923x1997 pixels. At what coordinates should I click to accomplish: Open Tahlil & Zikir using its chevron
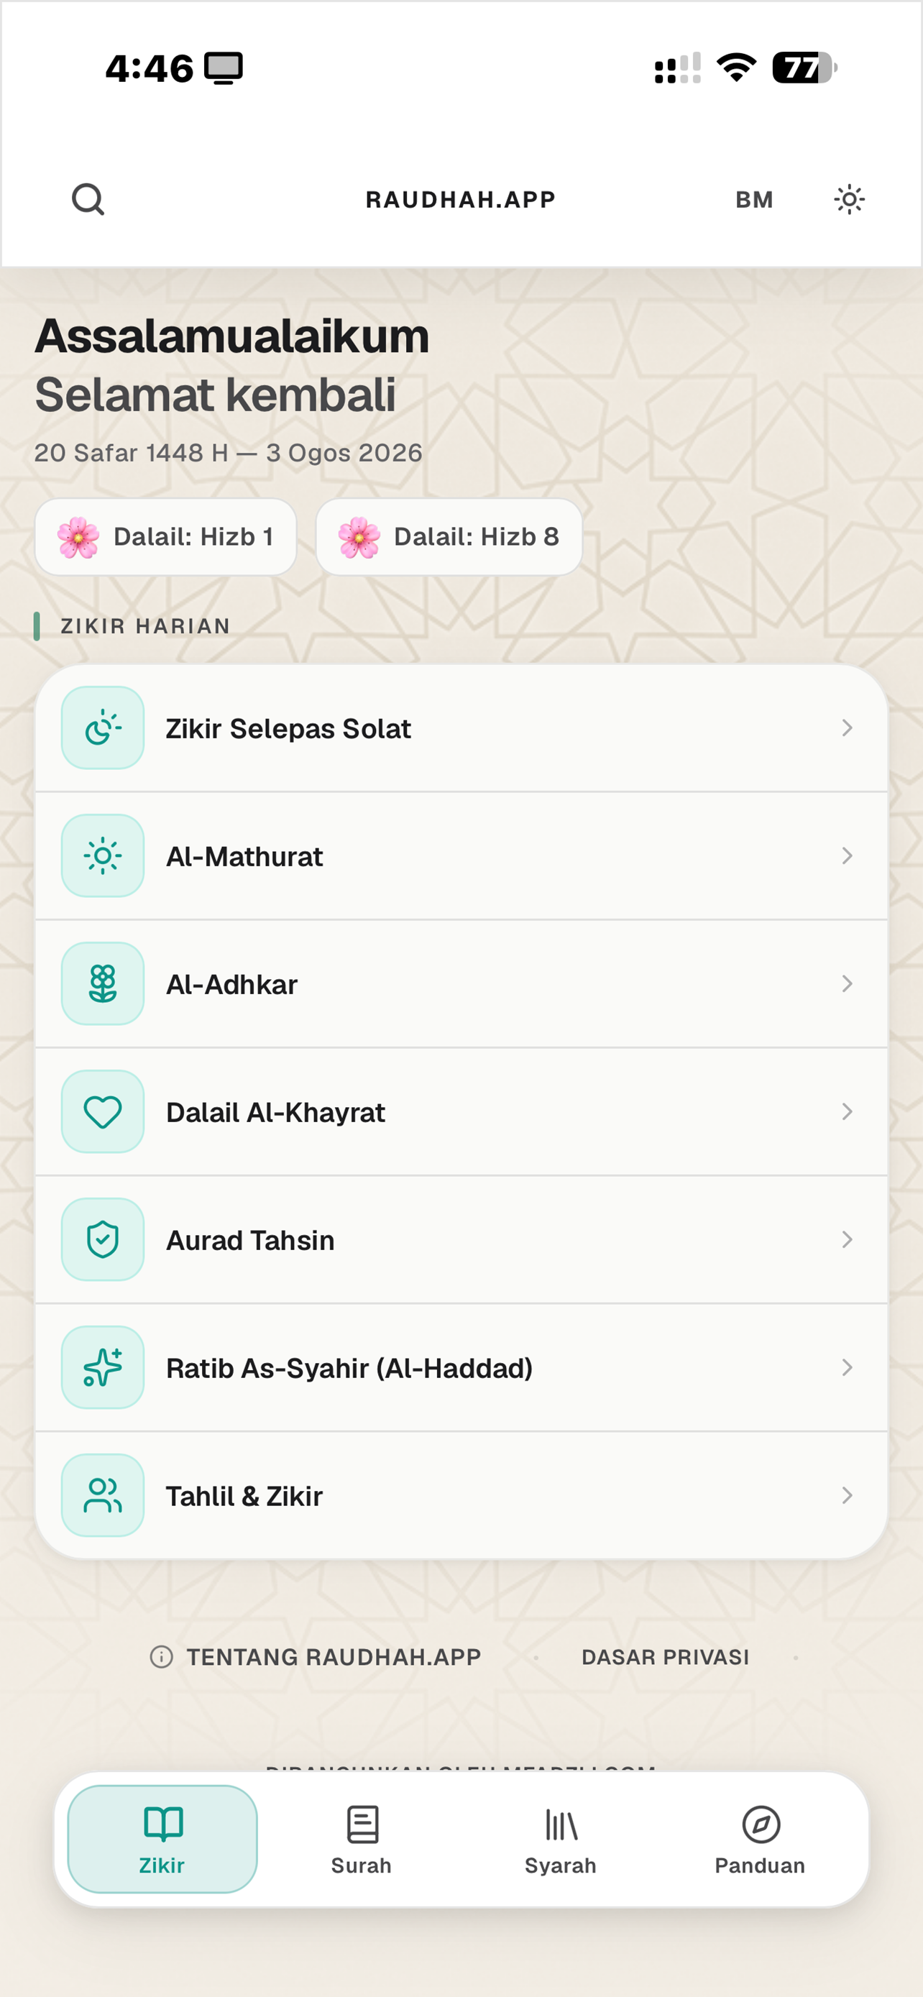[847, 1495]
